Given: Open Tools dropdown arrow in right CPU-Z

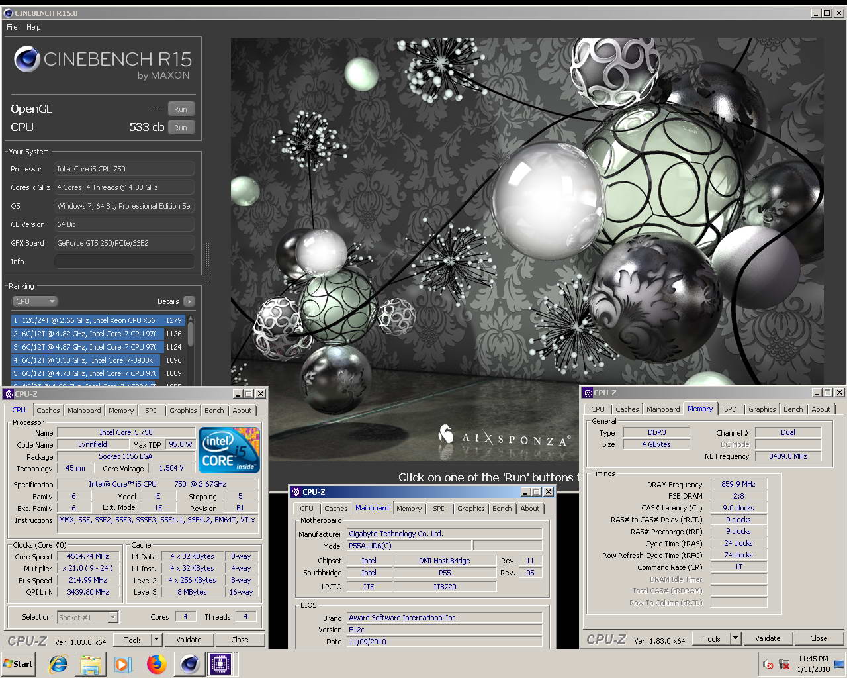Looking at the screenshot, I should coord(736,638).
